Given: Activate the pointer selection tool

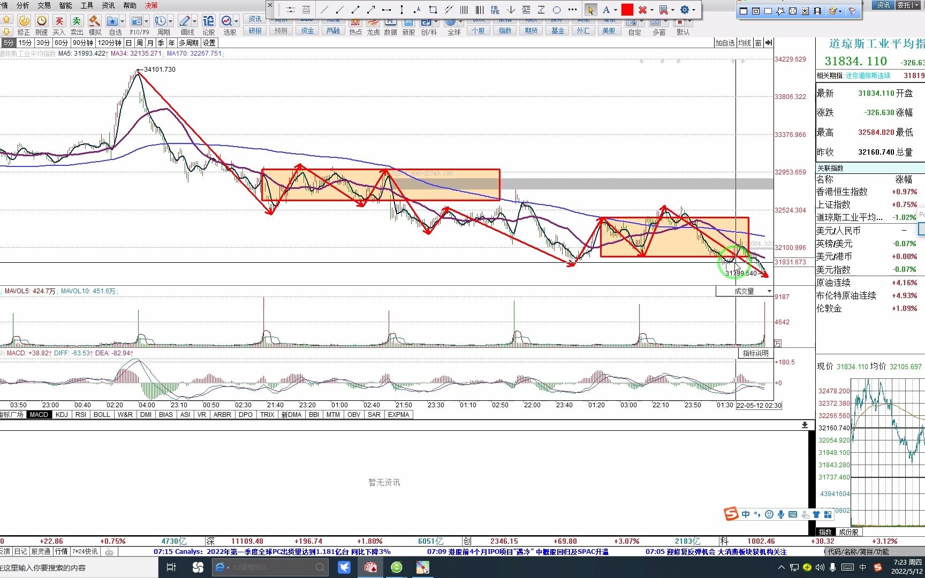Looking at the screenshot, I should [x=590, y=10].
